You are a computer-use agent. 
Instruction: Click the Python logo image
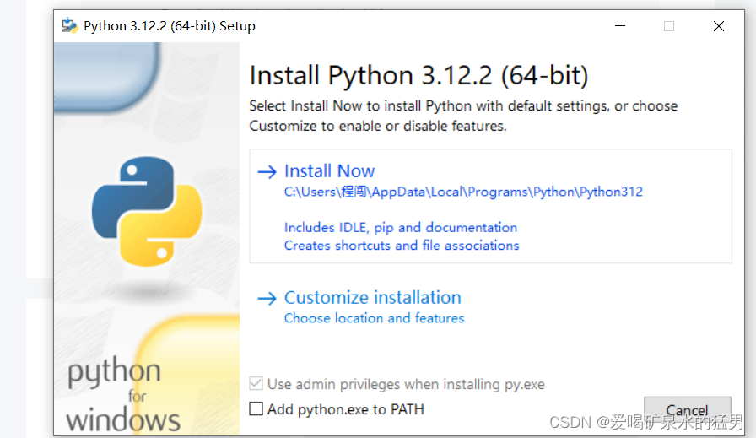point(147,211)
